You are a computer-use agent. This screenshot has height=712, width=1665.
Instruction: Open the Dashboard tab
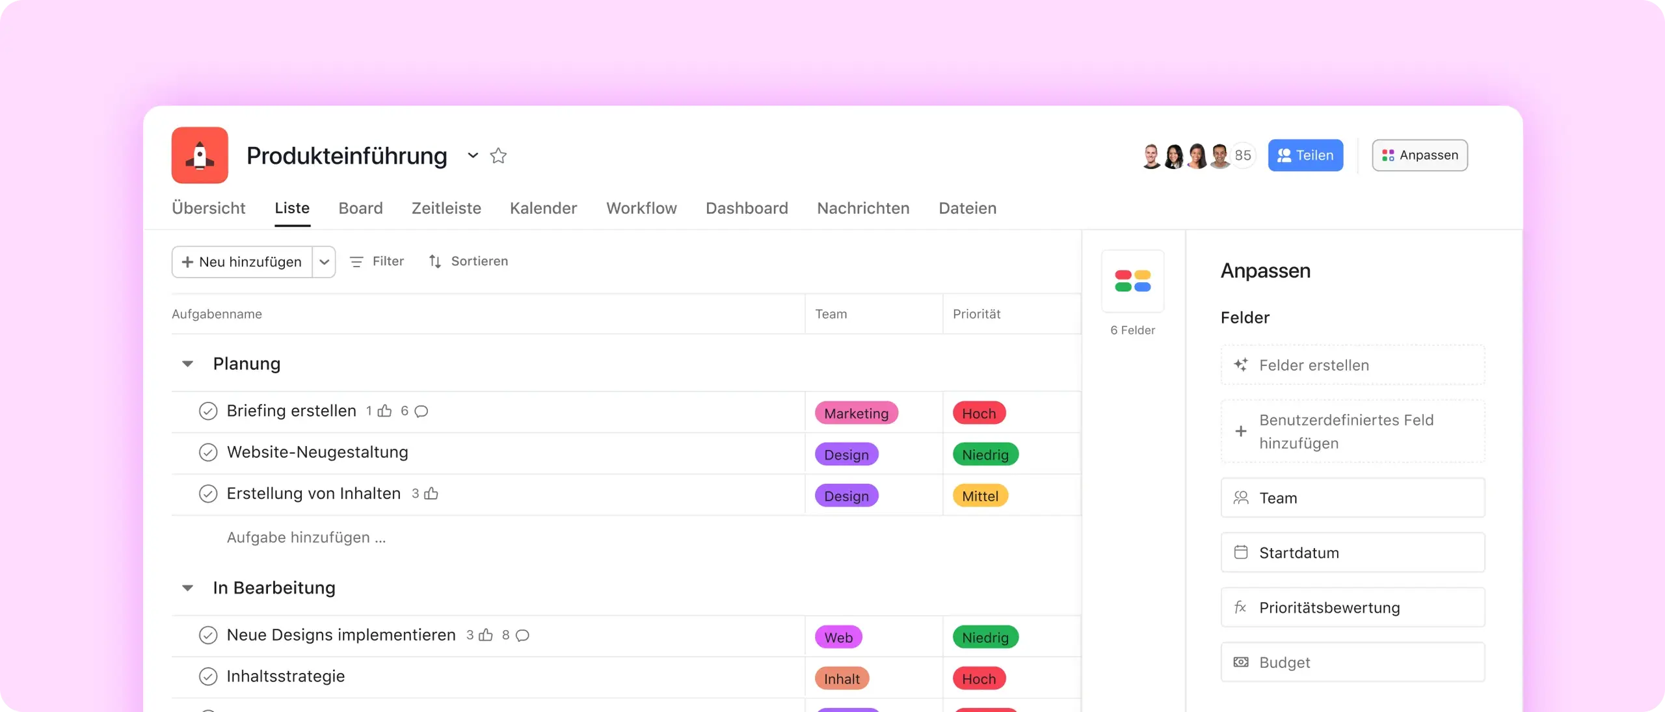click(x=747, y=208)
